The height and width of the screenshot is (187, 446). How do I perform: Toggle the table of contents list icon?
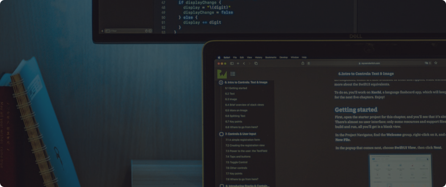point(233,74)
